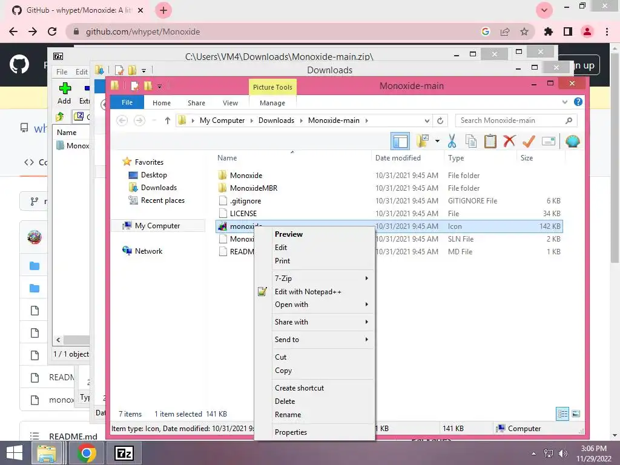The width and height of the screenshot is (620, 465).
Task: Open Explorer Help question mark icon
Action: point(578,102)
